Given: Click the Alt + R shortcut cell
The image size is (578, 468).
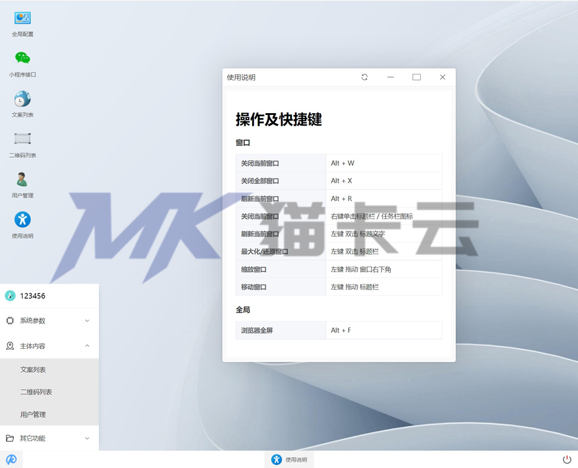Looking at the screenshot, I should click(384, 198).
